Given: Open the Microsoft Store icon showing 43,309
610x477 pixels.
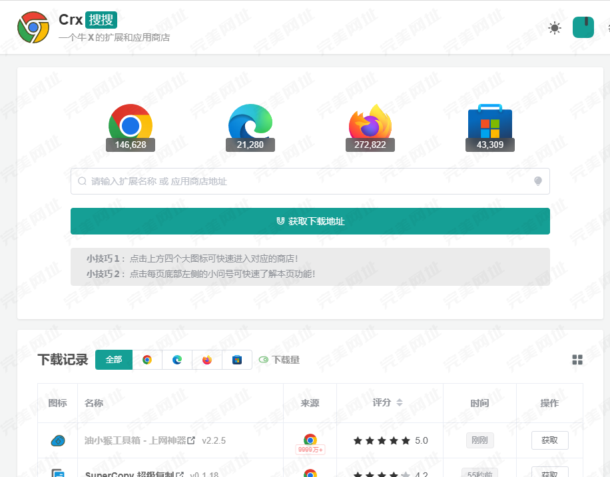Looking at the screenshot, I should coord(489,127).
